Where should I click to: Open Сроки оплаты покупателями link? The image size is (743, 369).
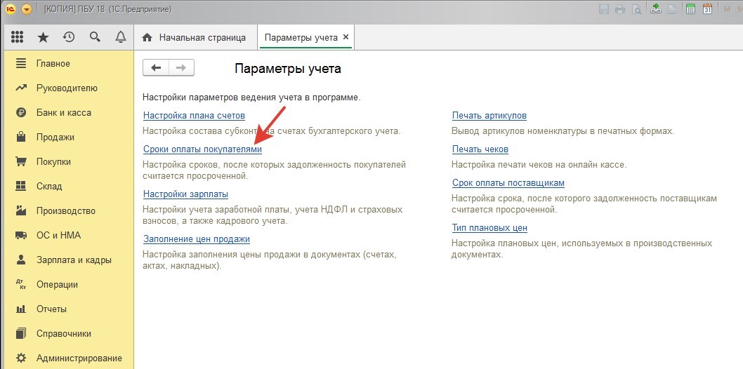(x=202, y=149)
